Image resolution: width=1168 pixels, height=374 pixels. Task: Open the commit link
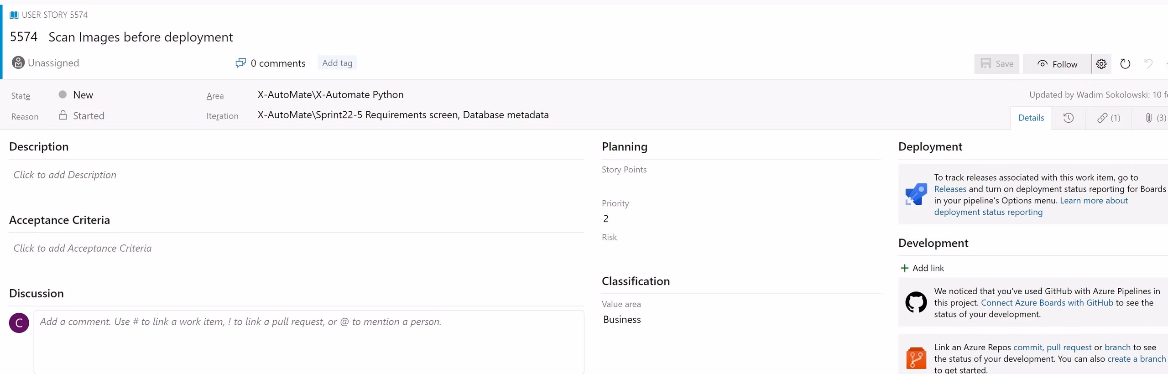(1027, 347)
